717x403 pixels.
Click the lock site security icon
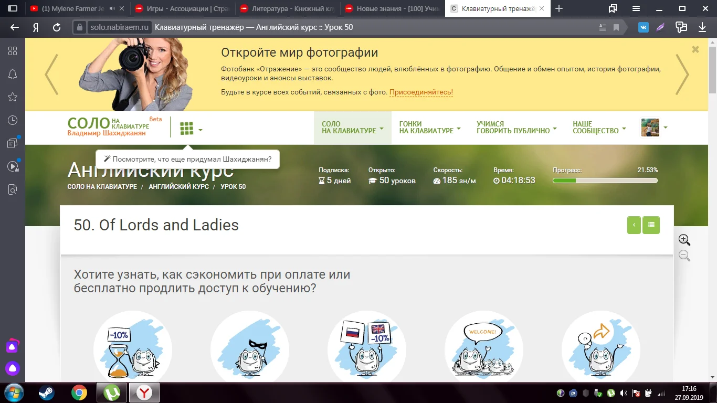[x=80, y=27]
